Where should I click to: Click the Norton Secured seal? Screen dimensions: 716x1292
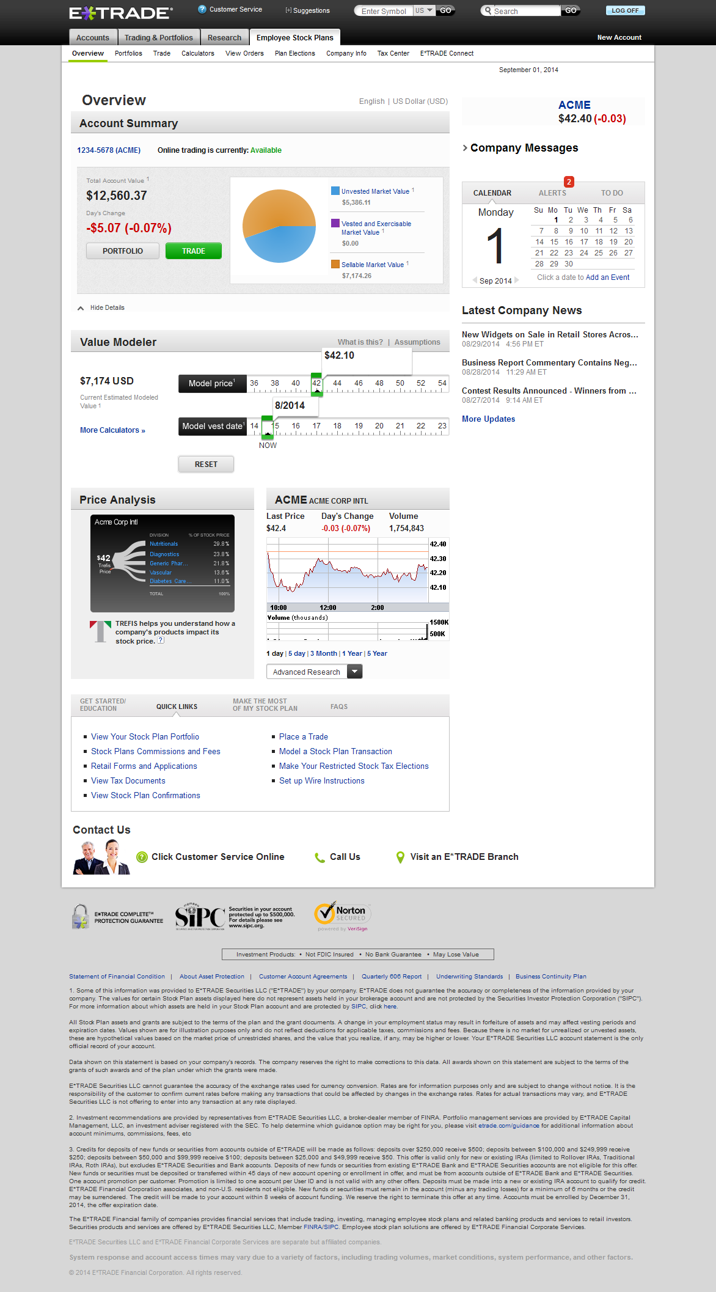[x=342, y=916]
